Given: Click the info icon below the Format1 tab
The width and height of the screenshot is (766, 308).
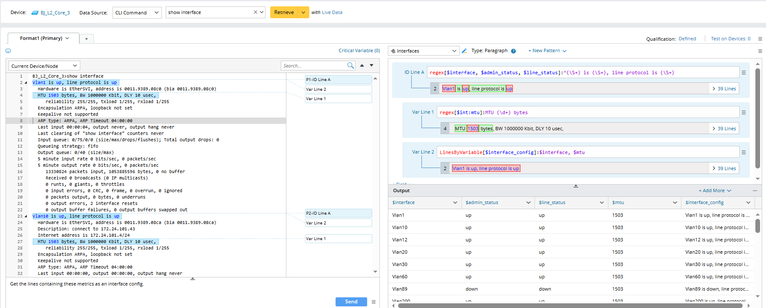Looking at the screenshot, I should (x=8, y=51).
